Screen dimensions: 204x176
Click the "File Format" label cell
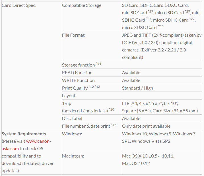click(x=73, y=35)
